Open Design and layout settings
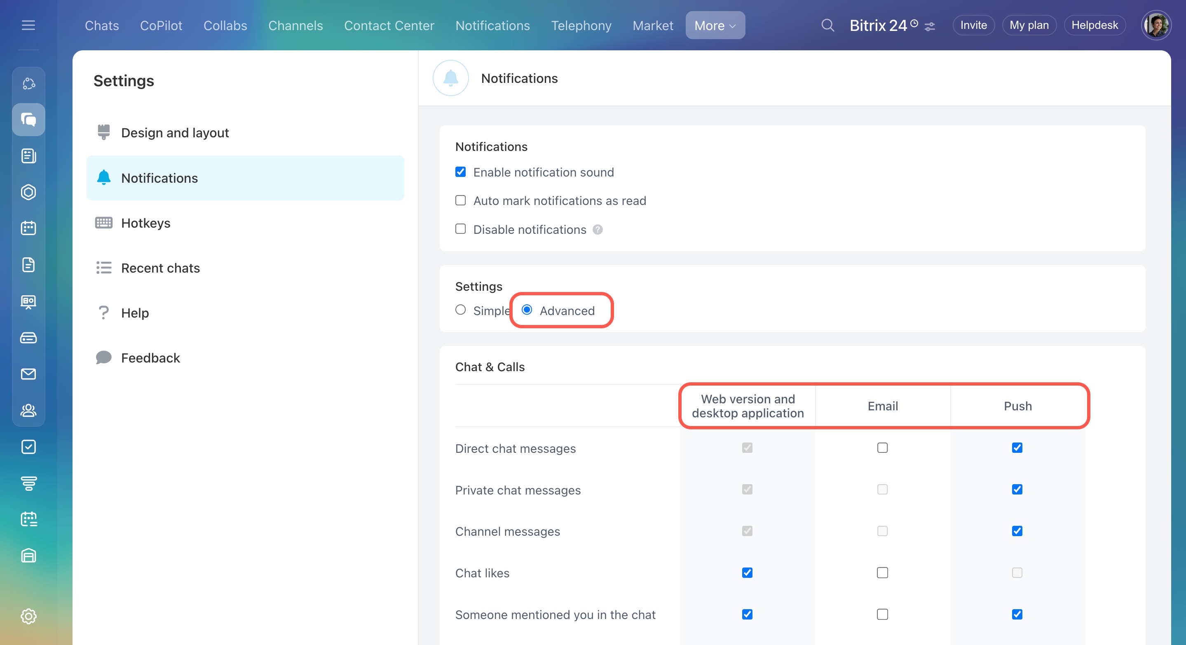This screenshot has width=1186, height=645. click(x=245, y=133)
